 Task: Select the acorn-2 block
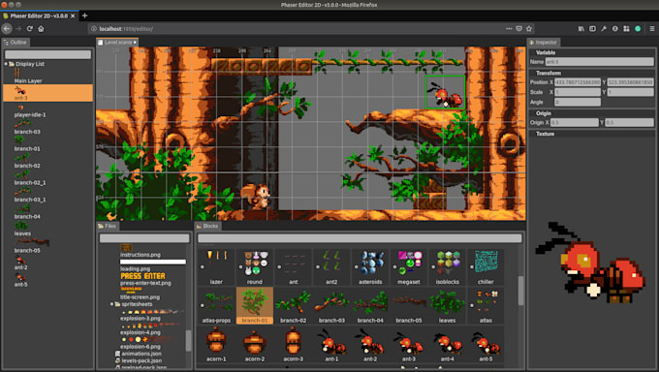click(255, 345)
